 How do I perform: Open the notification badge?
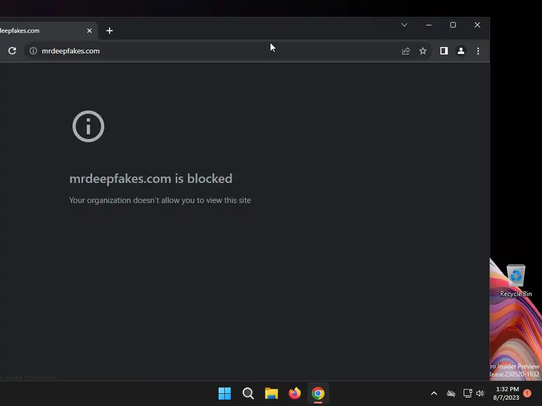(527, 393)
